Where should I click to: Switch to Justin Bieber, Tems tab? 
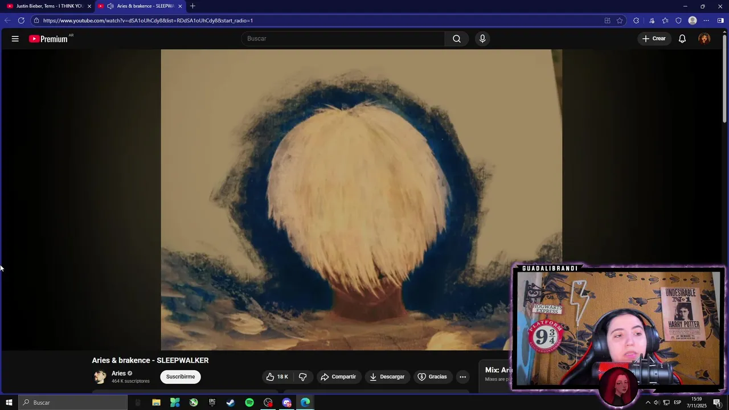pyautogui.click(x=50, y=6)
